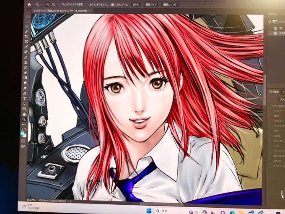Select the Move tool

(x=27, y=16)
